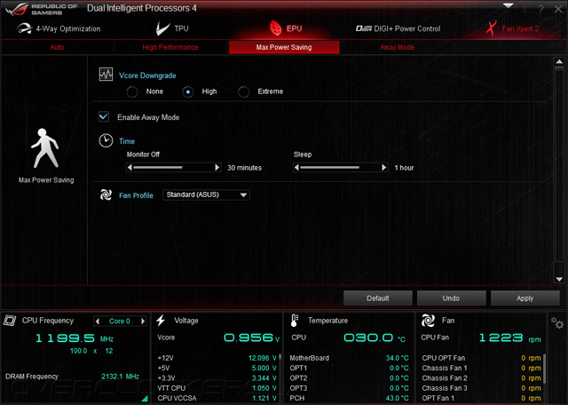The image size is (568, 405).
Task: Click the 30 minutes value label
Action: click(245, 168)
